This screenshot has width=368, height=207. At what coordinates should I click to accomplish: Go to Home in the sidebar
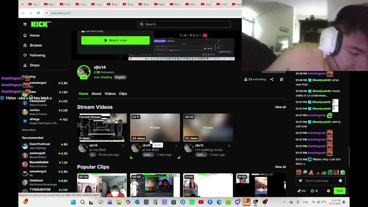click(x=34, y=35)
